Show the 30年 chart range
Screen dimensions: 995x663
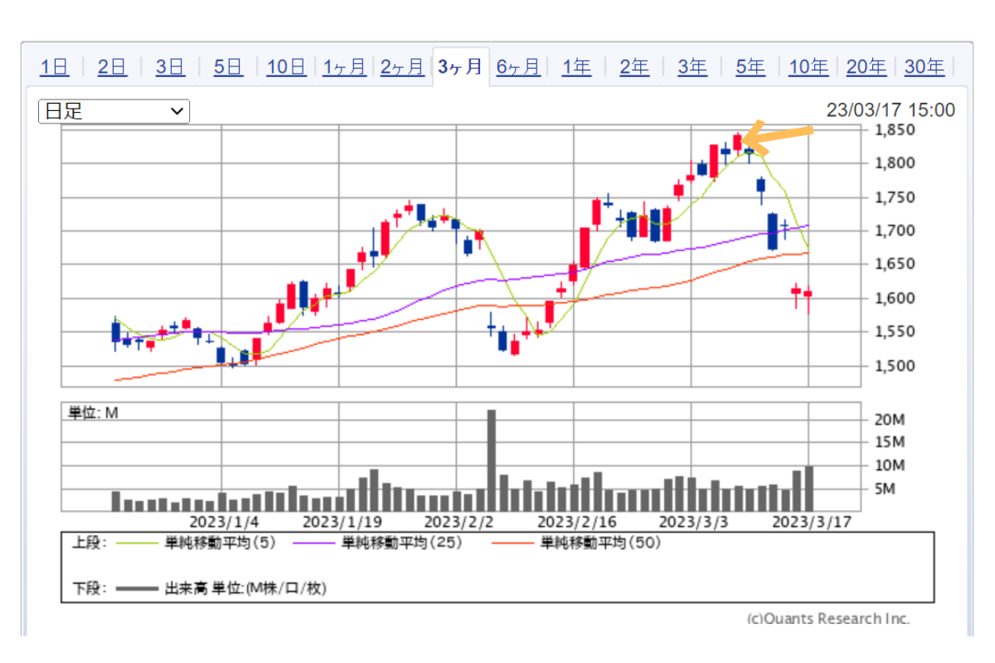925,67
